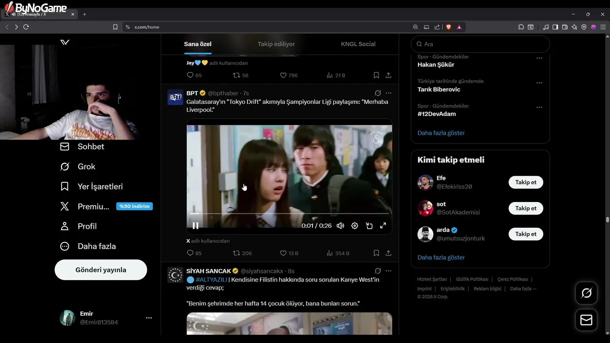
Task: Open the browser extensions puzzle icon
Action: coord(521,27)
